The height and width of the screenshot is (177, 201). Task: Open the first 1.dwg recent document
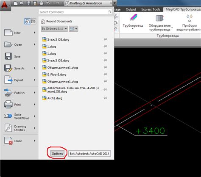[52, 47]
